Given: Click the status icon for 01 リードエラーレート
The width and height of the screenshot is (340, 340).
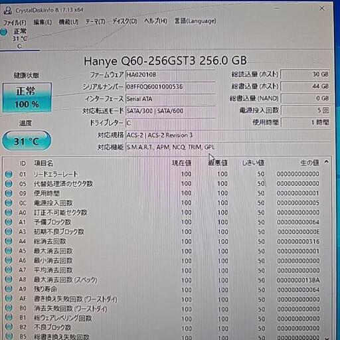Looking at the screenshot, I should click(x=9, y=174).
